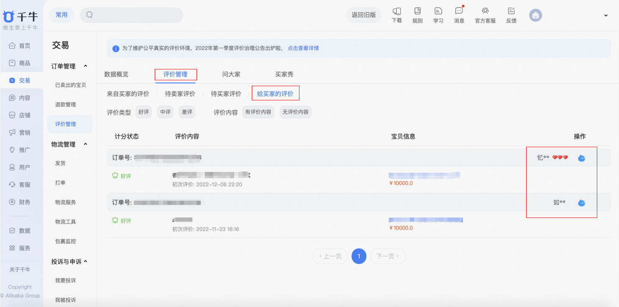
Task: Open 已卖出的宝贝 menu item
Action: coord(71,85)
